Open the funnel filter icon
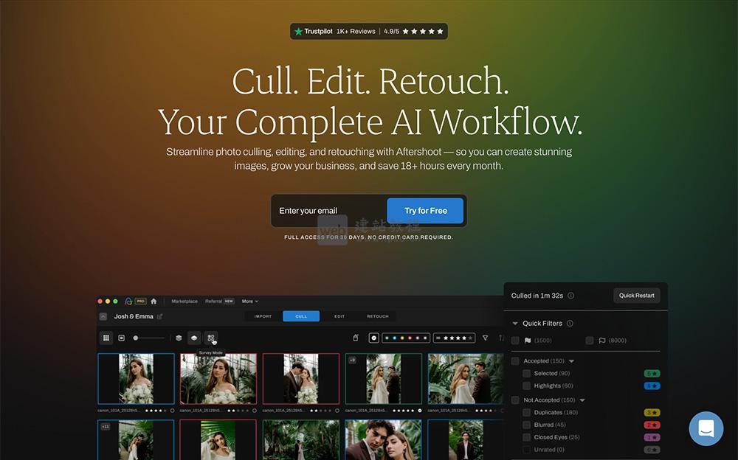The image size is (738, 460). point(485,338)
